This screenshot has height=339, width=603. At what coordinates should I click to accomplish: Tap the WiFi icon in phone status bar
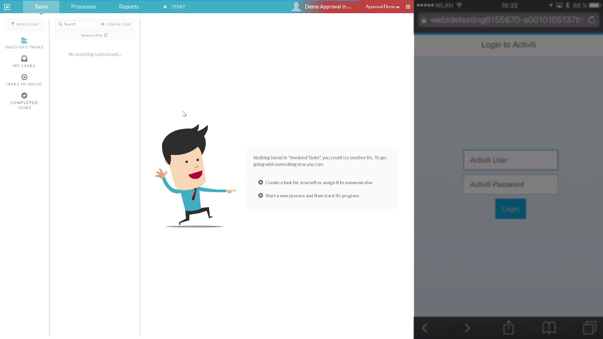click(459, 6)
